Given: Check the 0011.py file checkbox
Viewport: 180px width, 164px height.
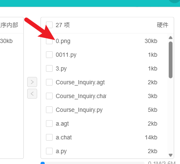Looking at the screenshot, I should pyautogui.click(x=49, y=55).
